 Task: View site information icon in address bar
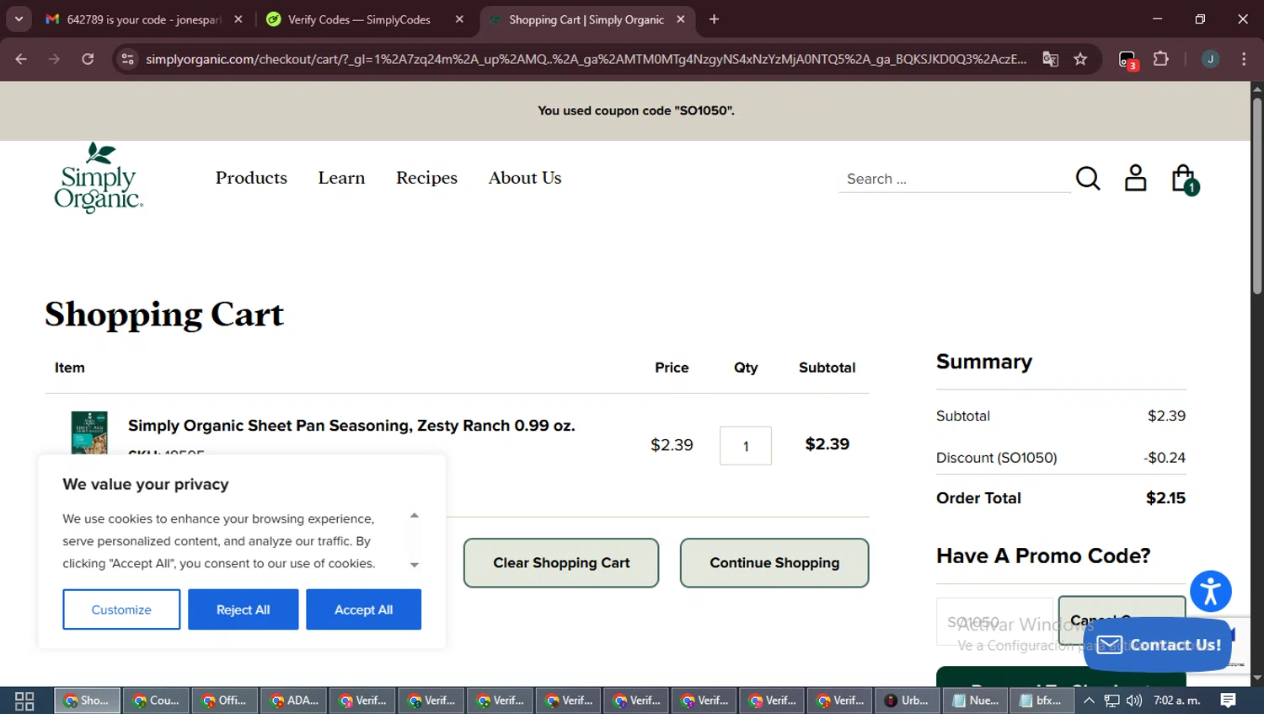127,59
